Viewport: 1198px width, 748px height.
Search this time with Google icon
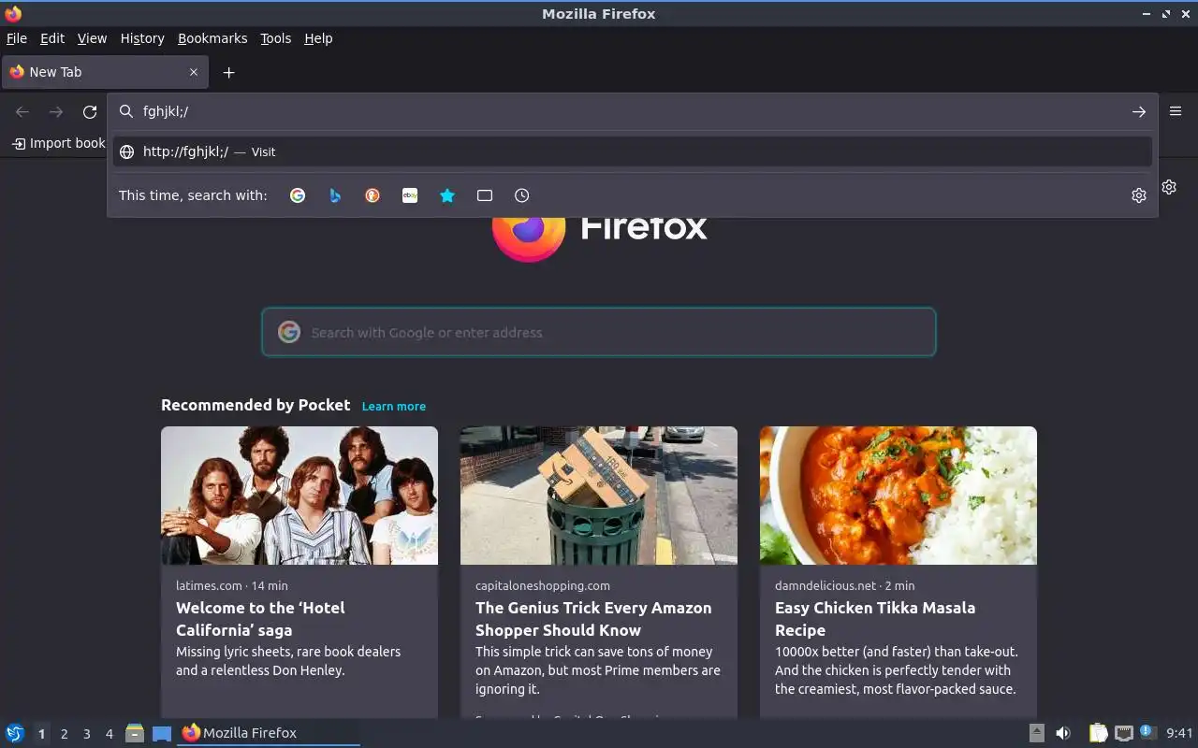[x=298, y=195]
